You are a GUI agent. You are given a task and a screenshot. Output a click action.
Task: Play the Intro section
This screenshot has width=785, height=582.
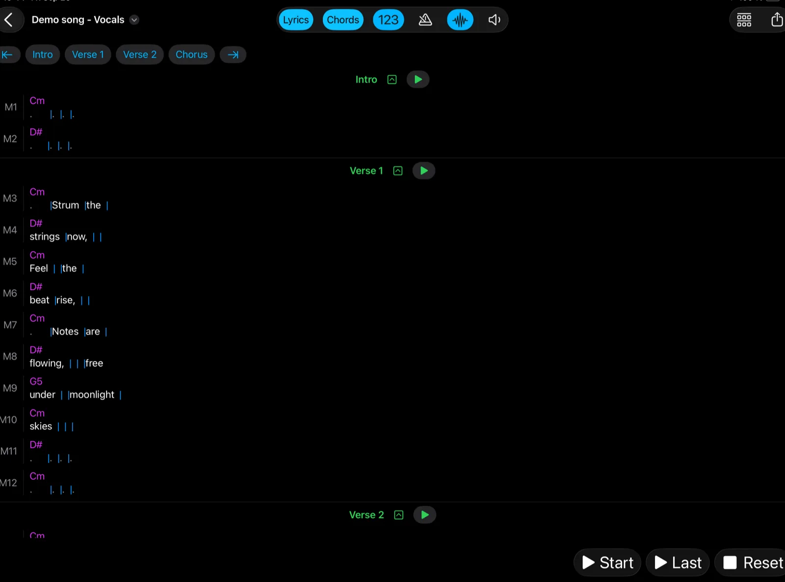(x=418, y=79)
